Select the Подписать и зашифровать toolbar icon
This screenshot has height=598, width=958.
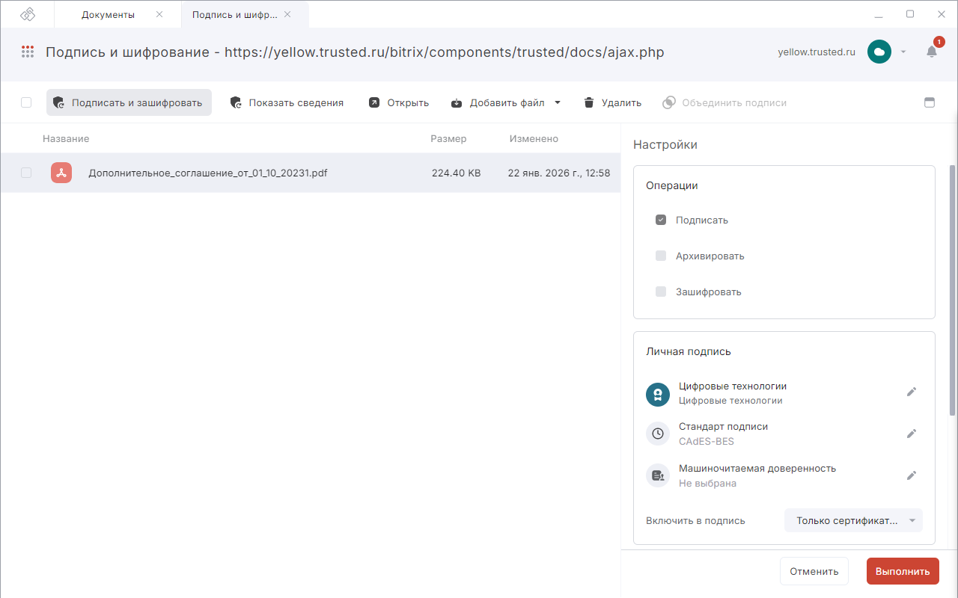pyautogui.click(x=58, y=102)
